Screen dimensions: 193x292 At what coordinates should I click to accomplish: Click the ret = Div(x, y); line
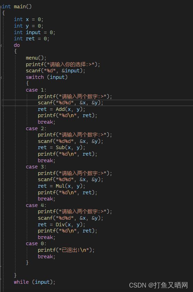click(61, 225)
